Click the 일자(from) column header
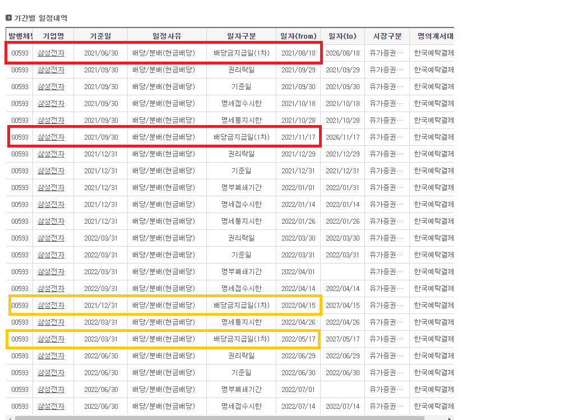Image resolution: width=578 pixels, height=420 pixels. 299,36
